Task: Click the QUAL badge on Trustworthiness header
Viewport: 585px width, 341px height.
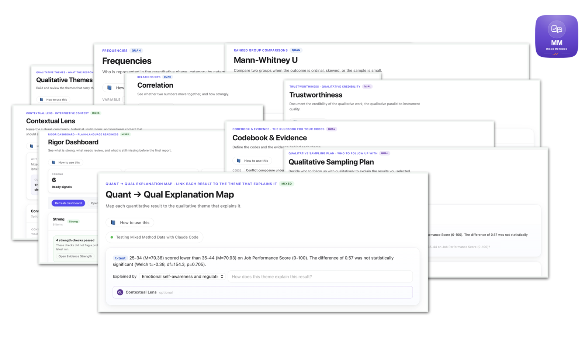Action: [367, 87]
